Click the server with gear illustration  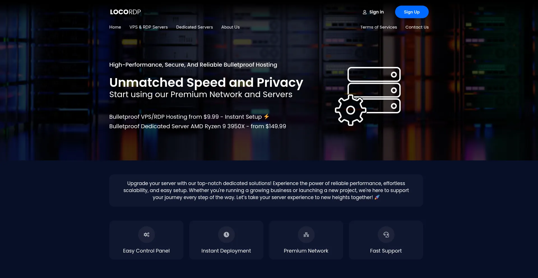click(x=368, y=96)
